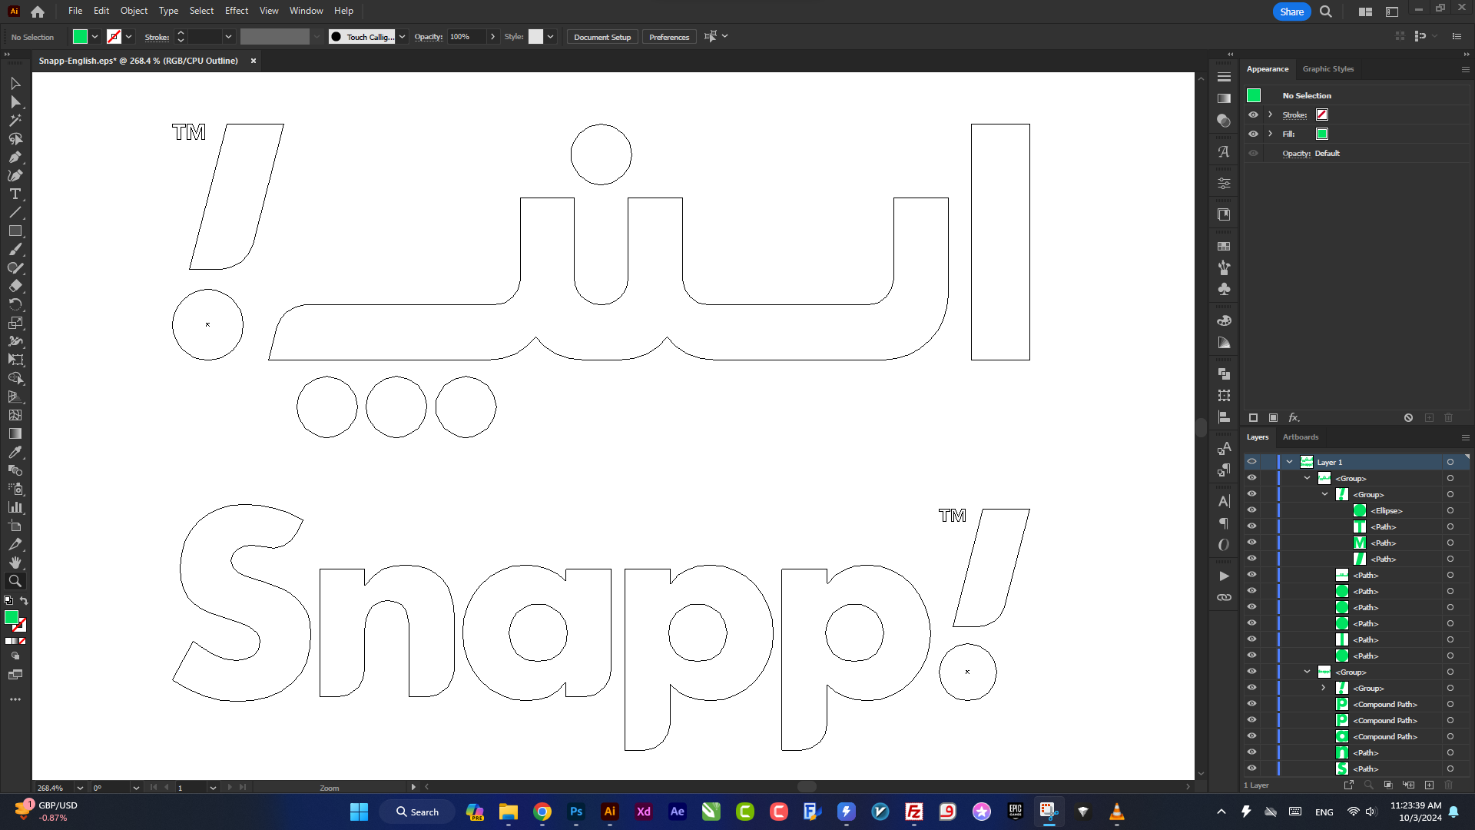Open the Window menu
This screenshot has height=830, width=1475.
click(x=306, y=10)
